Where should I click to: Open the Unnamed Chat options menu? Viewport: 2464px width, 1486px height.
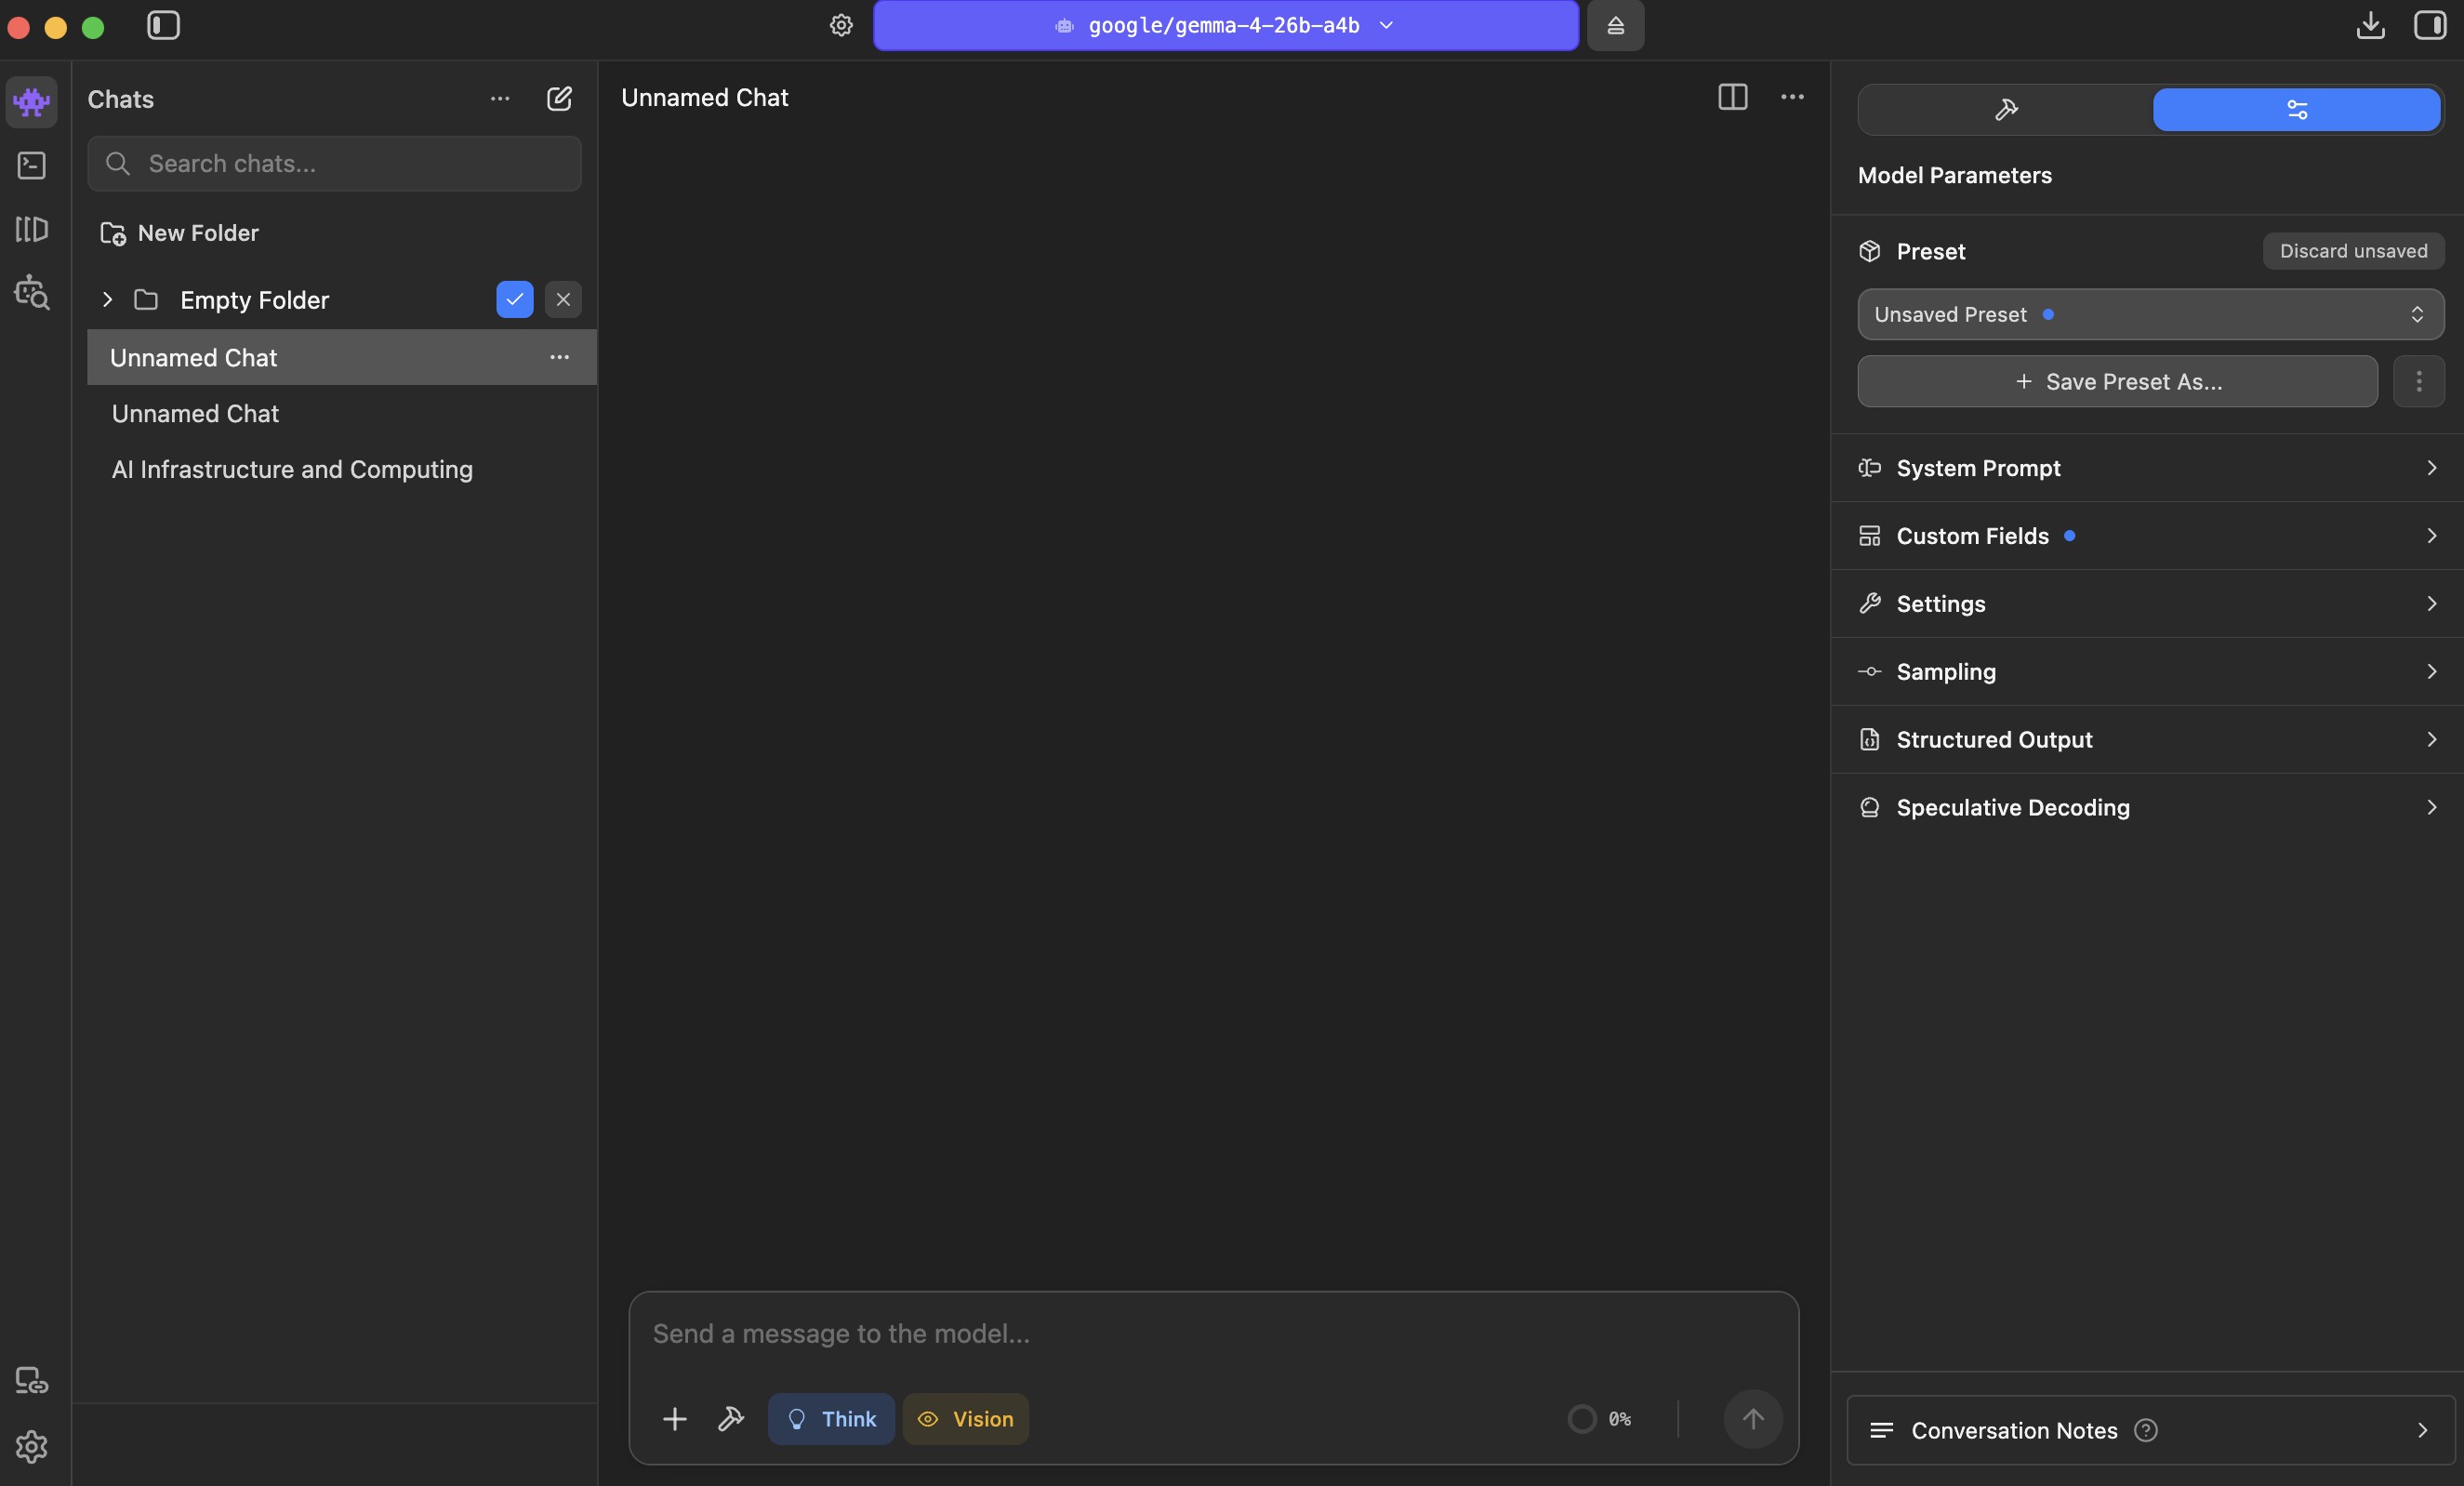pos(559,357)
